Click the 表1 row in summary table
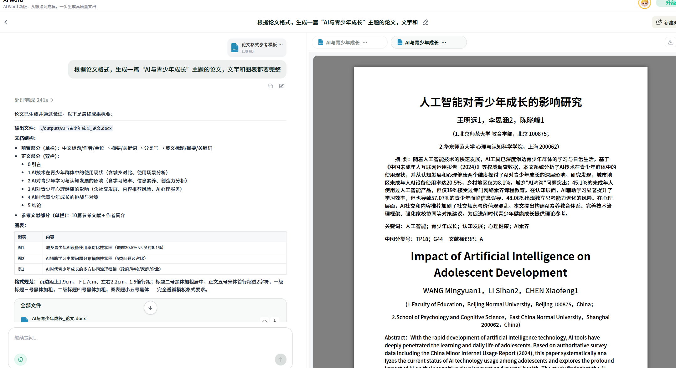Screen dimensions: 676x368 pos(150,269)
